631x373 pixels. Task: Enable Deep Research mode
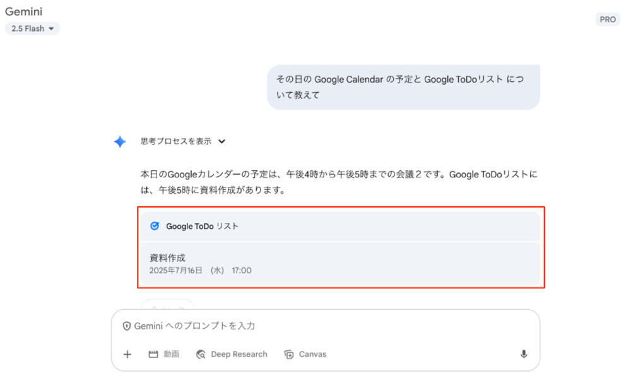[x=232, y=354]
